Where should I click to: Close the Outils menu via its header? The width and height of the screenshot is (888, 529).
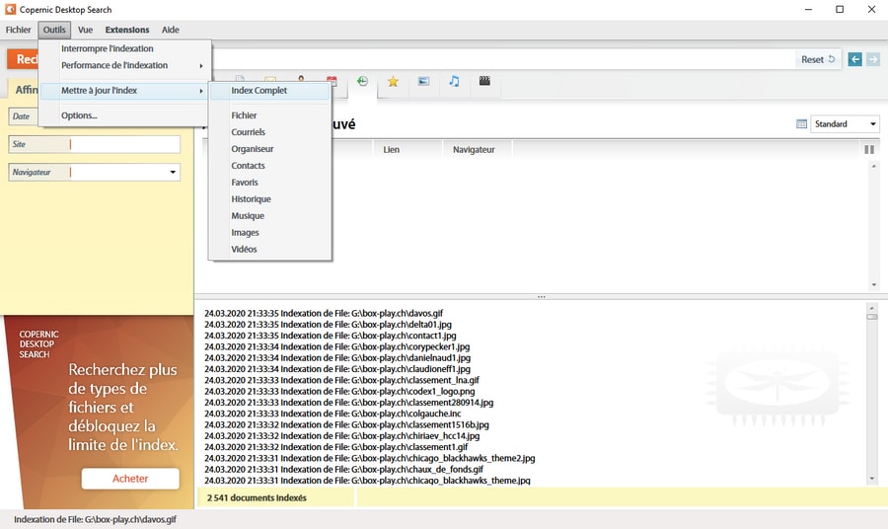pos(54,30)
